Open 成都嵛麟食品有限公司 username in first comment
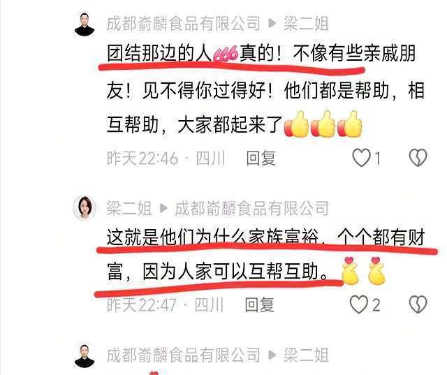 (184, 24)
